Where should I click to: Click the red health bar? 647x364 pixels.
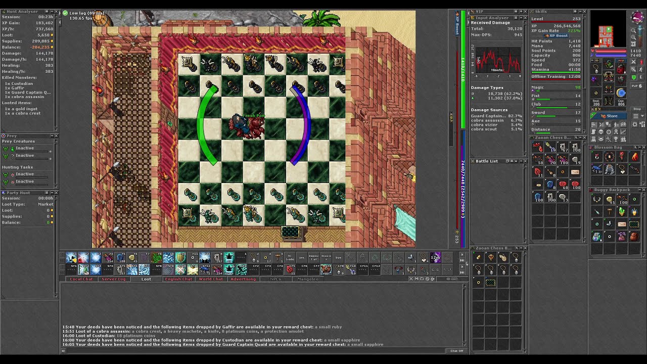611,51
